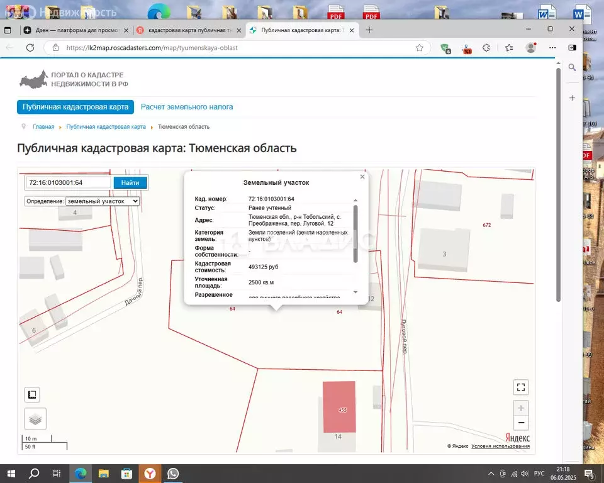This screenshot has width=604, height=483.
Task: Open the Extensions puzzle icon
Action: (486, 48)
